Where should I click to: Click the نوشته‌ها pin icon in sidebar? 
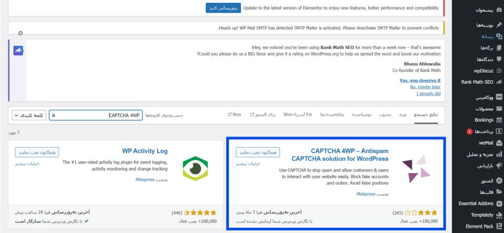pyautogui.click(x=499, y=25)
